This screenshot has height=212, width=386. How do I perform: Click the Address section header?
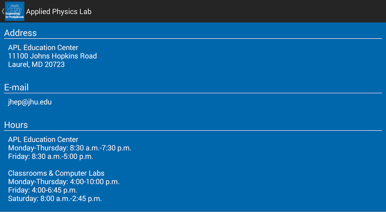[21, 33]
